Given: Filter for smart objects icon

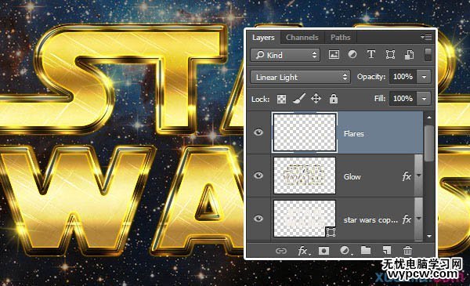Looking at the screenshot, I should [409, 55].
